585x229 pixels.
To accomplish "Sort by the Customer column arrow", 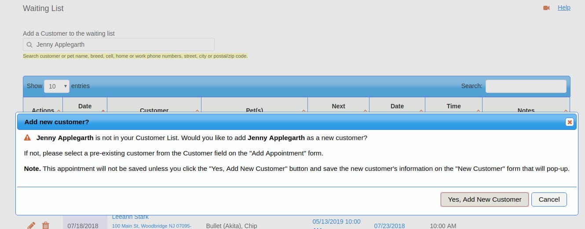I will (x=197, y=111).
